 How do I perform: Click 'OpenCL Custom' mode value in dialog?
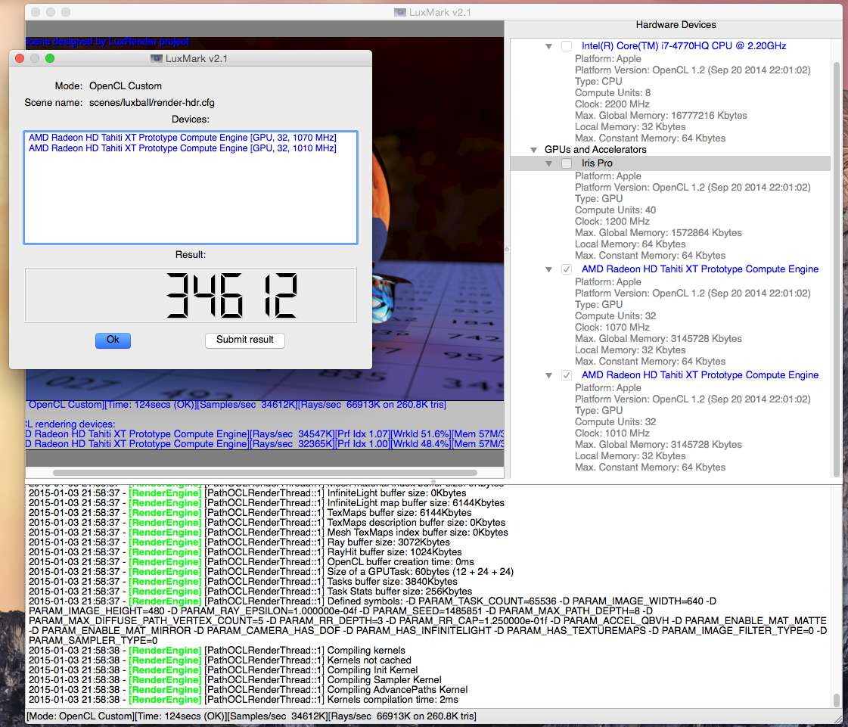coord(126,86)
